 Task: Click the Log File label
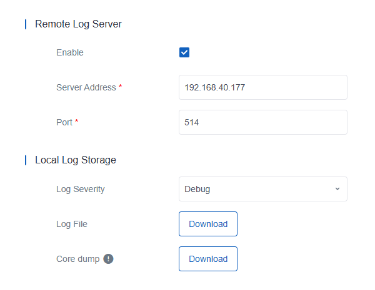(72, 224)
